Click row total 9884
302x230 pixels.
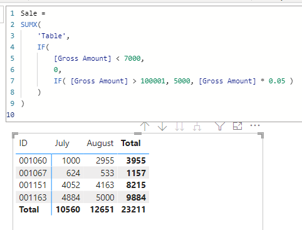[136, 197]
